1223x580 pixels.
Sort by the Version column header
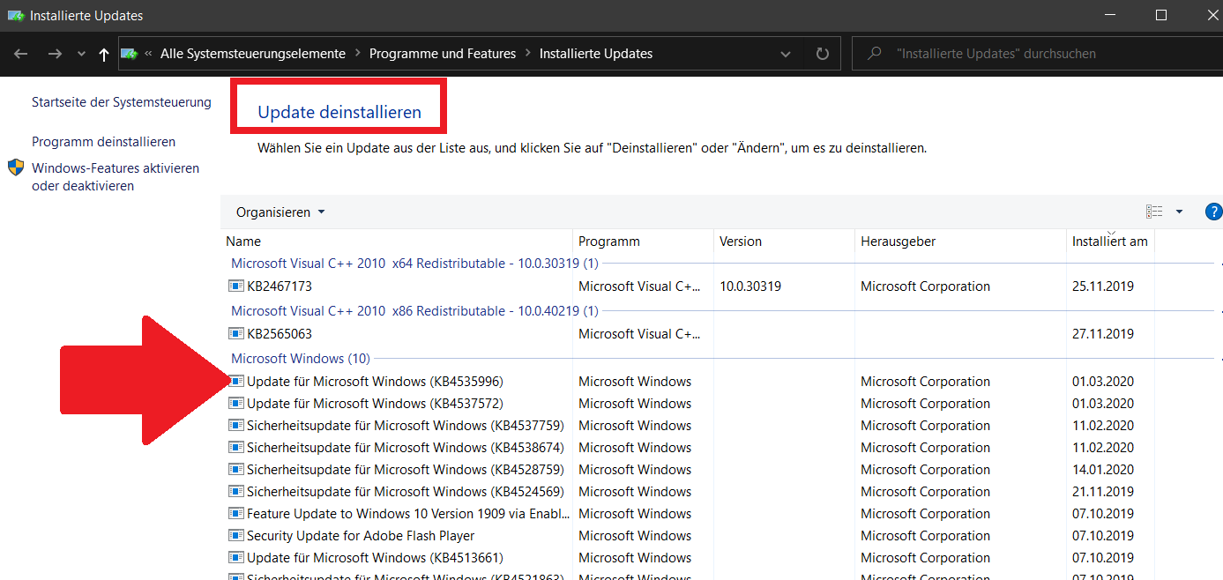[x=784, y=242]
